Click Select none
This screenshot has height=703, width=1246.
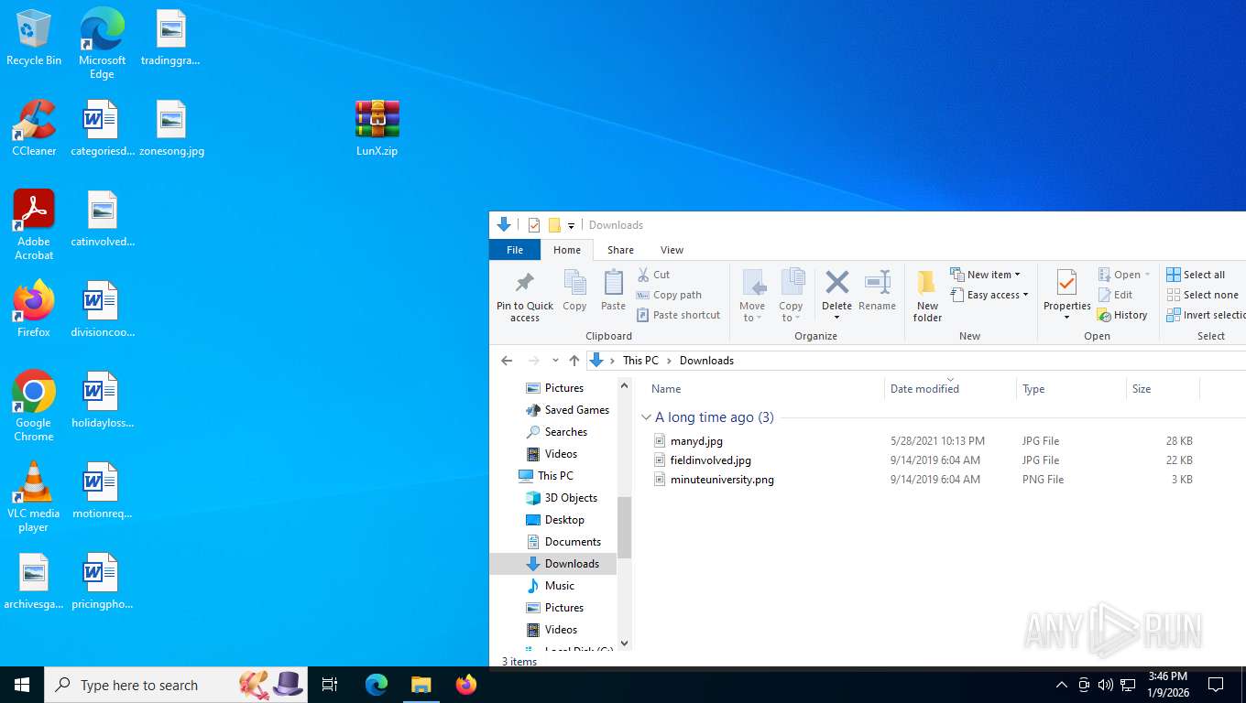coord(1202,295)
